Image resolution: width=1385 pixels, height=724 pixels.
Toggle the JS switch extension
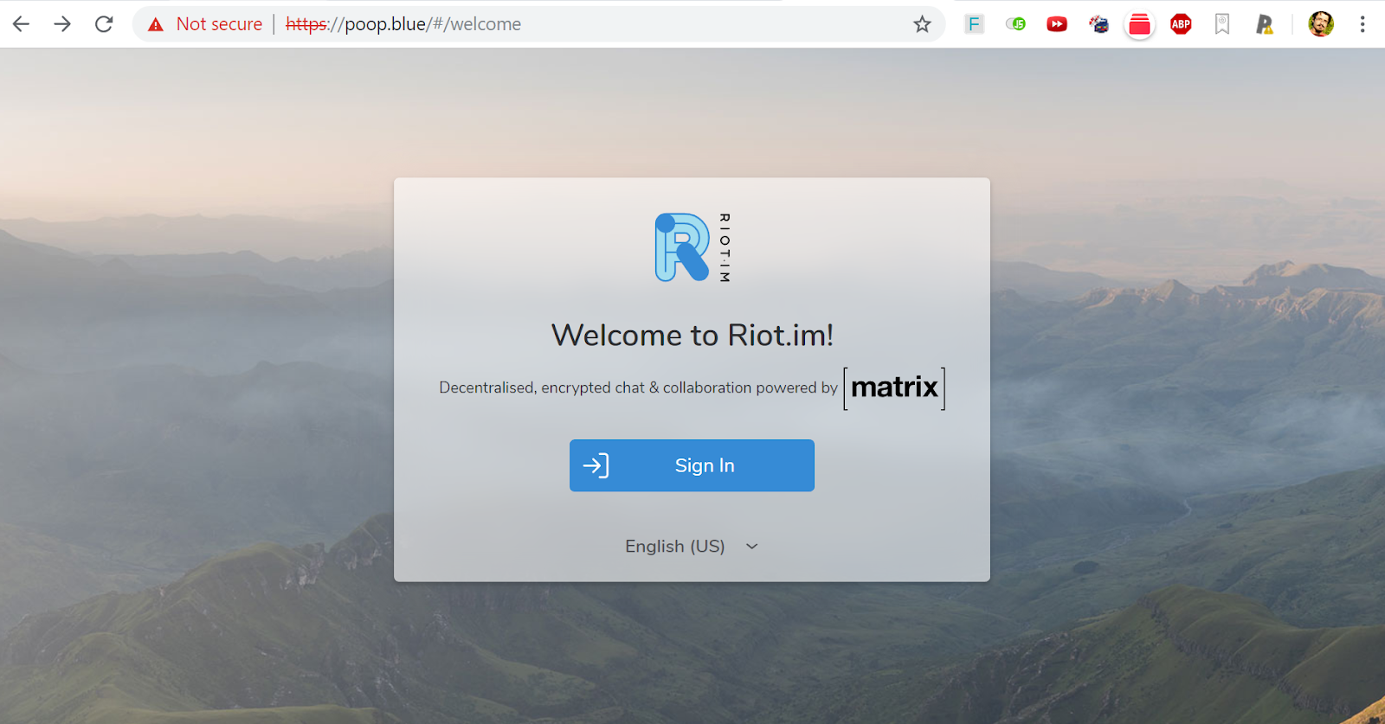click(1015, 24)
